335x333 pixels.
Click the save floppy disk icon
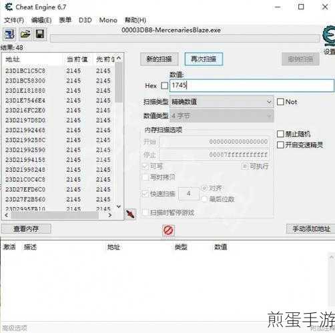[40, 34]
